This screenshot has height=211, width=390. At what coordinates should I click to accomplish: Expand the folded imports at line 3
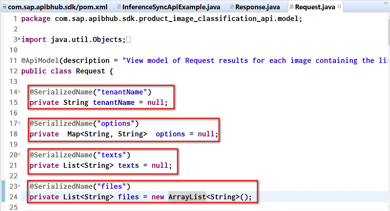tap(19, 39)
